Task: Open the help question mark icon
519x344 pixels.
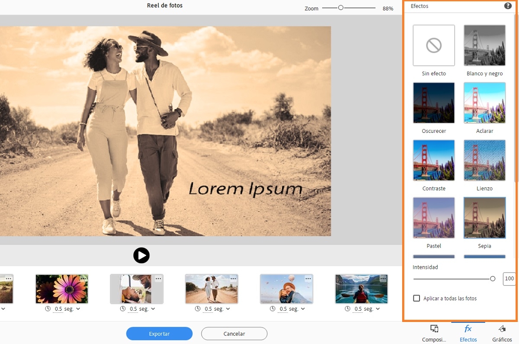Action: (x=508, y=6)
